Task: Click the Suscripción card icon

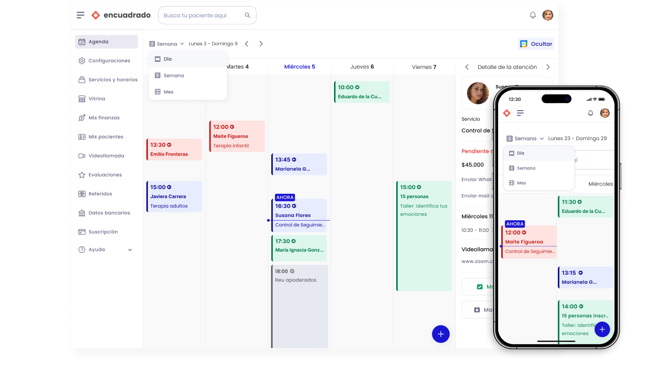Action: [82, 232]
